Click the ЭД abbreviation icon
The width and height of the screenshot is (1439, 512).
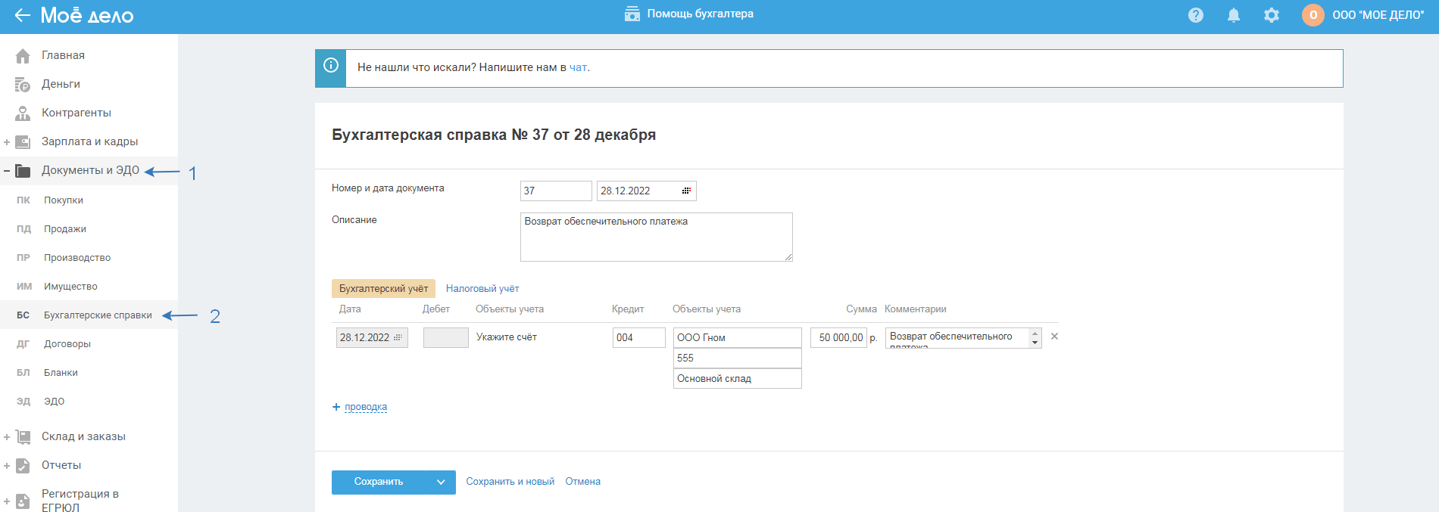tap(23, 402)
